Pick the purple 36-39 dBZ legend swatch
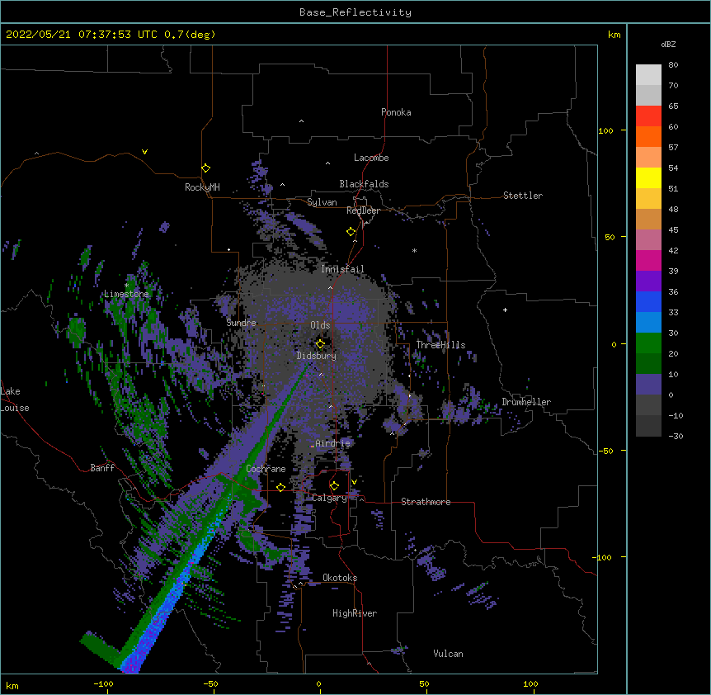The height and width of the screenshot is (695, 711). (x=648, y=281)
